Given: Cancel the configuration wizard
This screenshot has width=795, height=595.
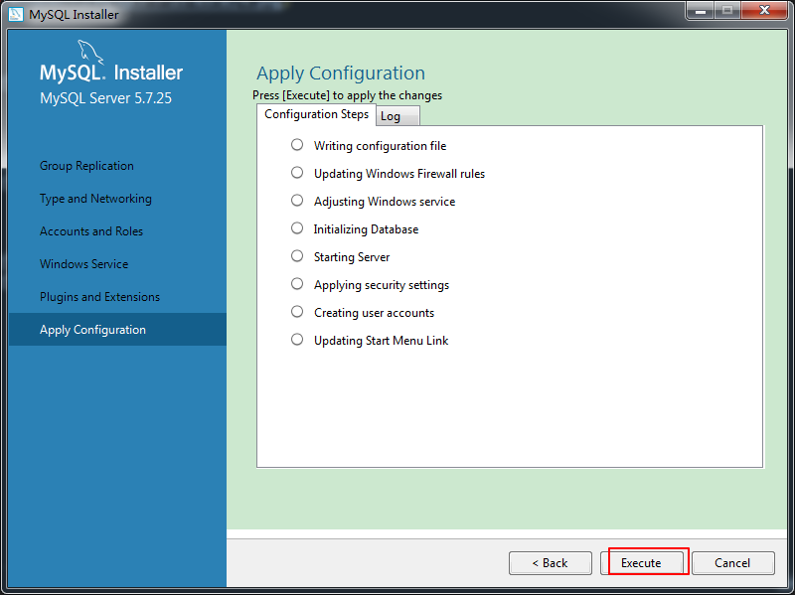Looking at the screenshot, I should tap(732, 563).
